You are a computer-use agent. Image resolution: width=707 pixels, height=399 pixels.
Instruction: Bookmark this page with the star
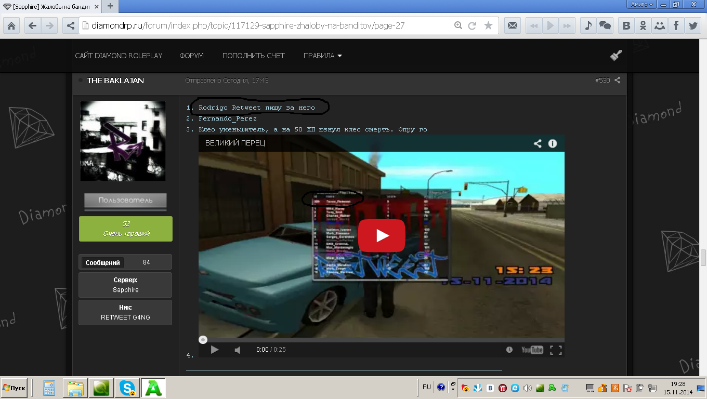[488, 25]
